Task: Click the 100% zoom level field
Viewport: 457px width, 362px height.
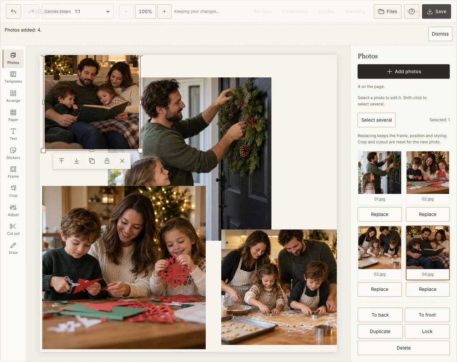Action: (145, 11)
